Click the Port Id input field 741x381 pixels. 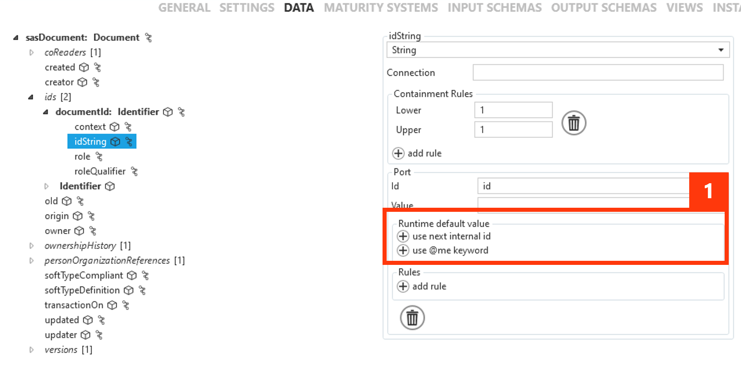(x=584, y=186)
